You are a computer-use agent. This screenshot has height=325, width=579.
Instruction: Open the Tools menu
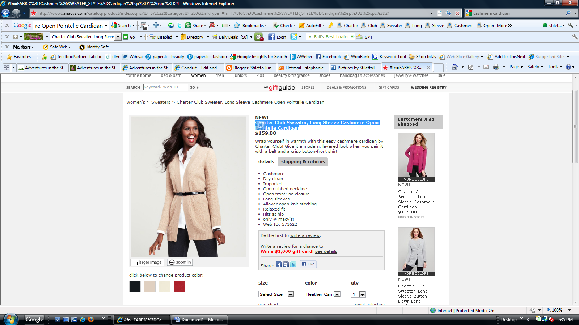[x=555, y=67]
